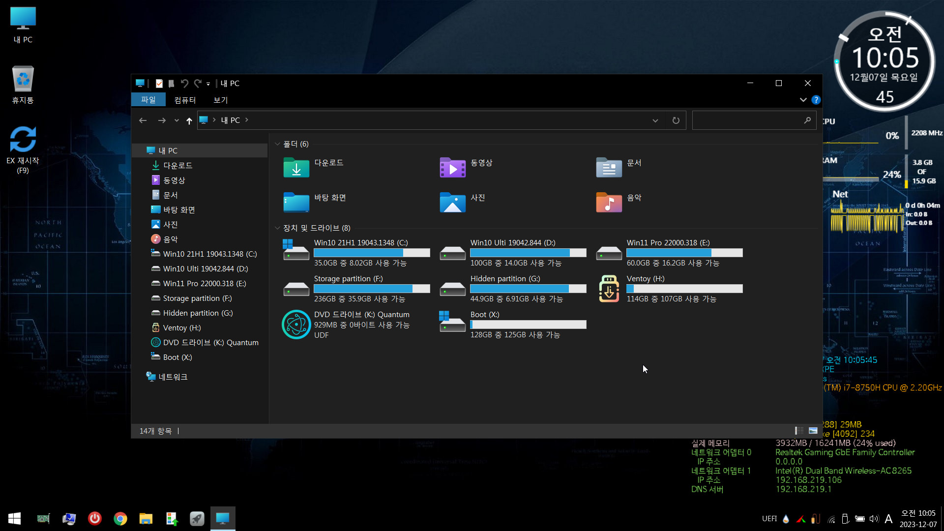Click the input language indicator A in tray
Screen dimensions: 944x531
click(888, 519)
